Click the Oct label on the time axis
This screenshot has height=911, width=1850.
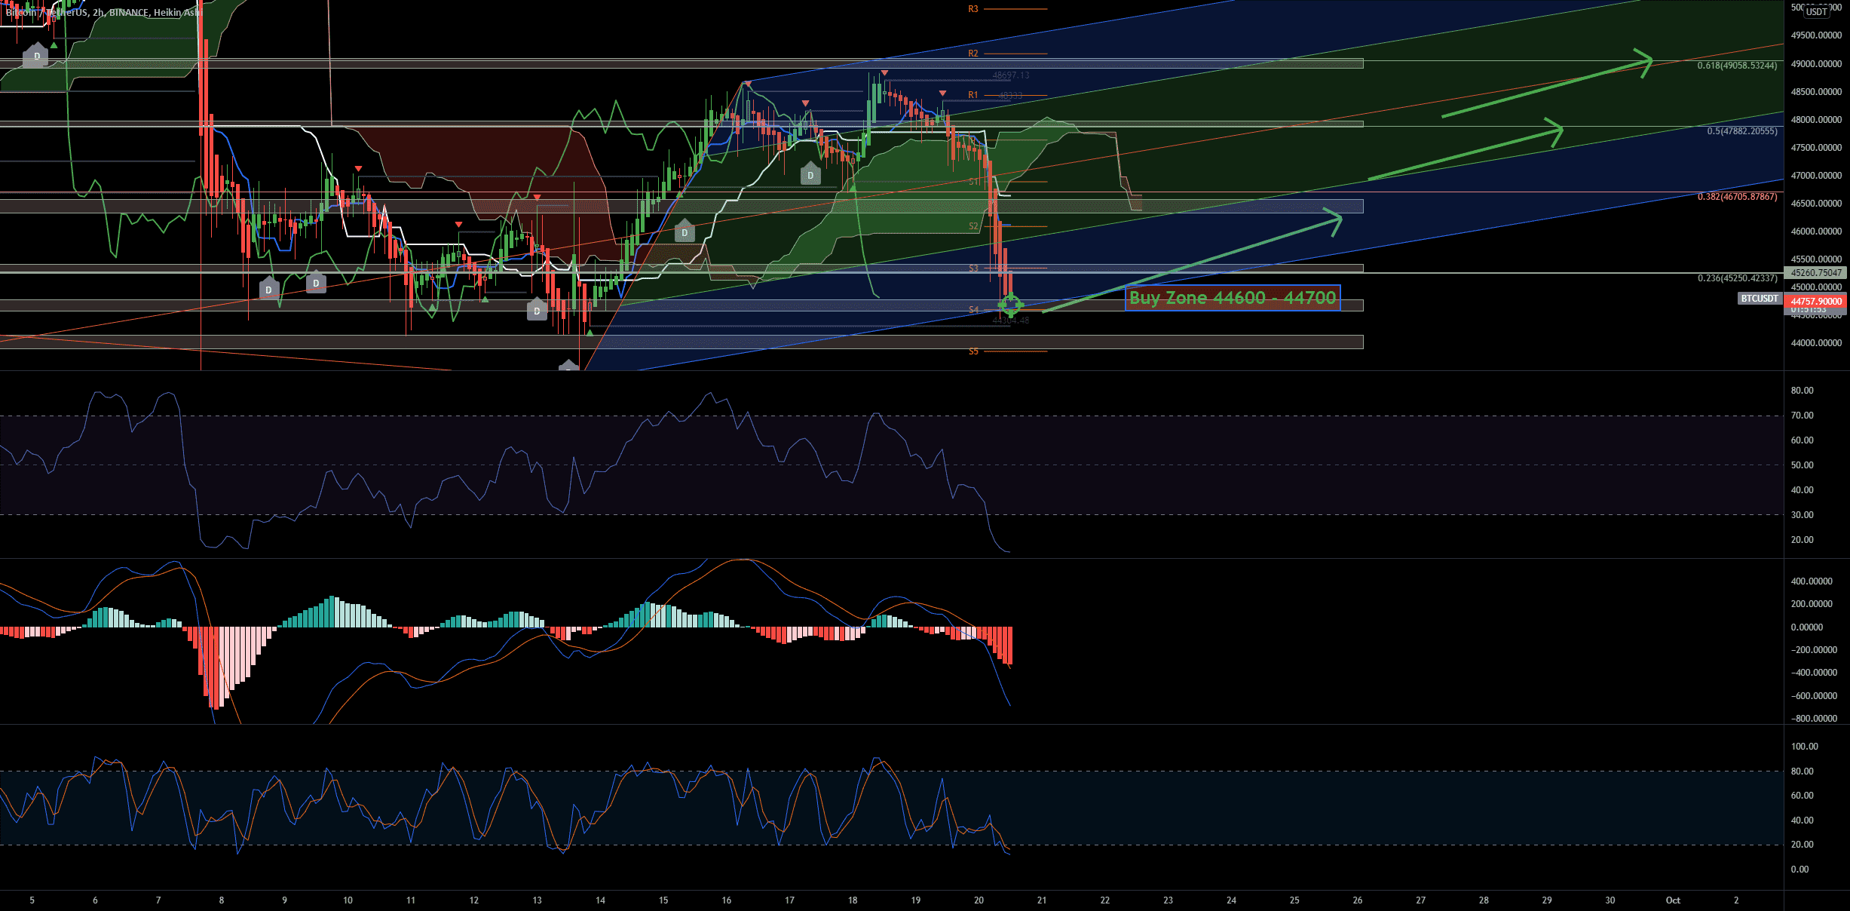1673,900
